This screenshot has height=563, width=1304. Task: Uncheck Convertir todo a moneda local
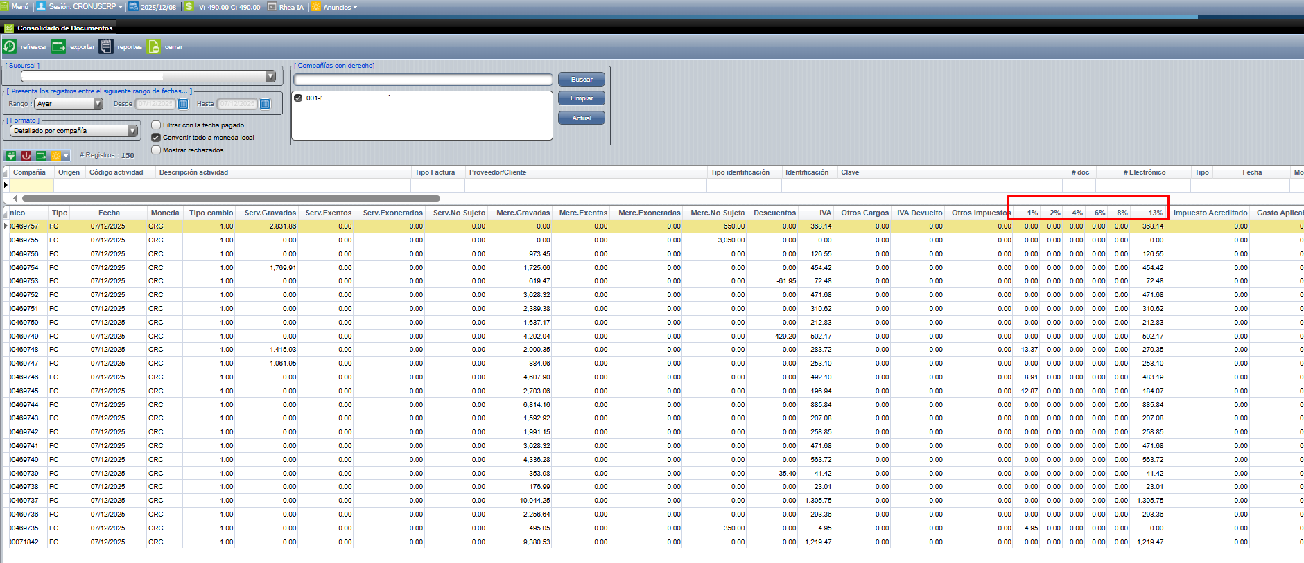point(156,138)
